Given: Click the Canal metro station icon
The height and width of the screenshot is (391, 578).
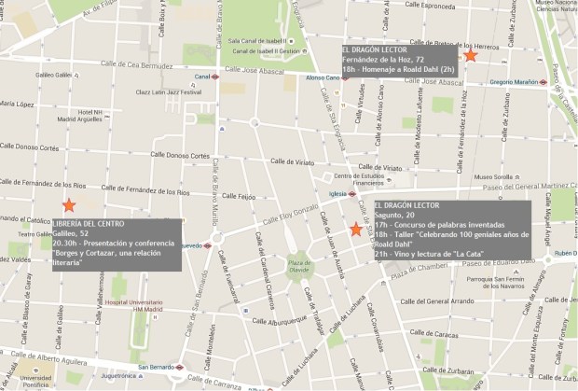Looking at the screenshot, I should pos(215,77).
